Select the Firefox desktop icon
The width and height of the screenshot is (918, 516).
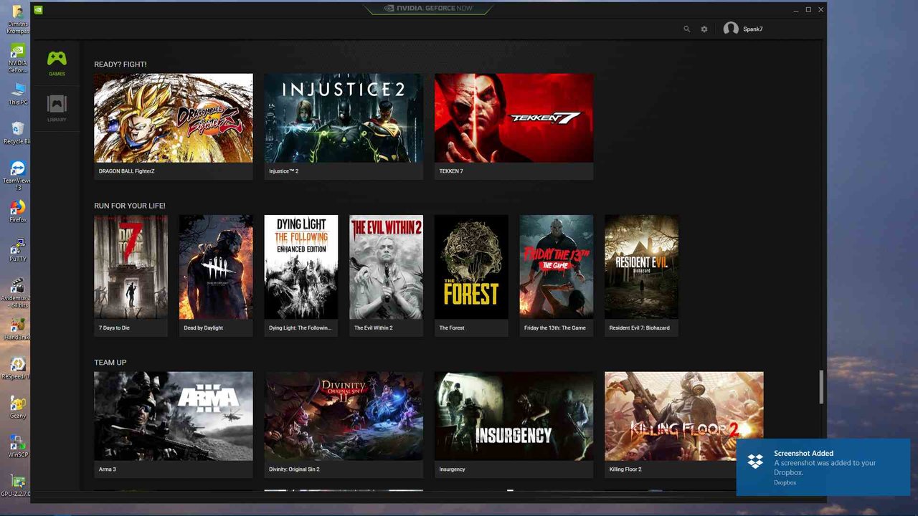pyautogui.click(x=17, y=211)
